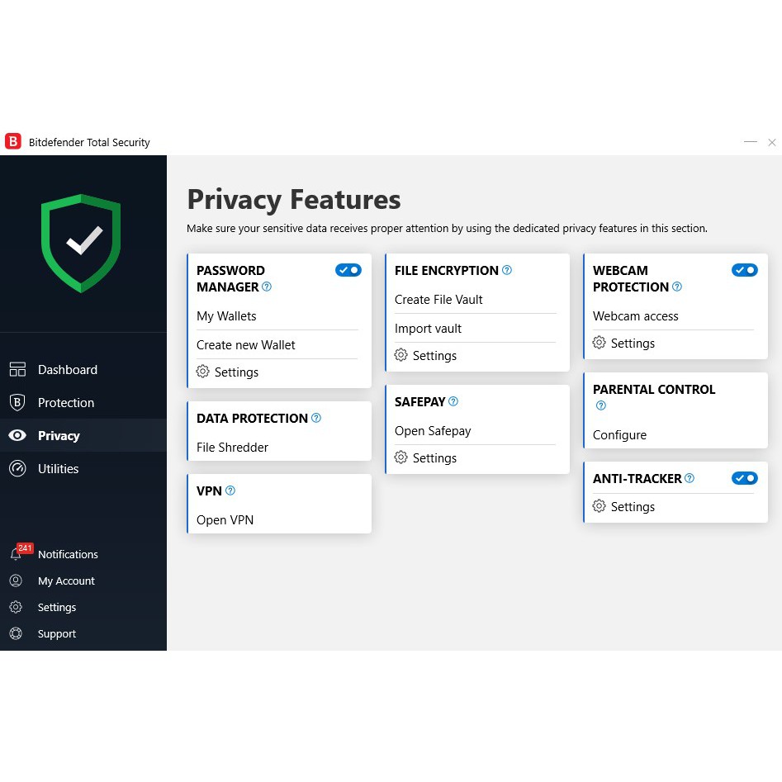Click the Privacy Features heading

[294, 200]
